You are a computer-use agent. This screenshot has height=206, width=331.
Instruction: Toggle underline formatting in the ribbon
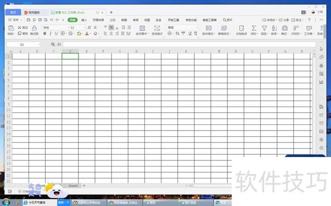pyautogui.click(x=56, y=33)
